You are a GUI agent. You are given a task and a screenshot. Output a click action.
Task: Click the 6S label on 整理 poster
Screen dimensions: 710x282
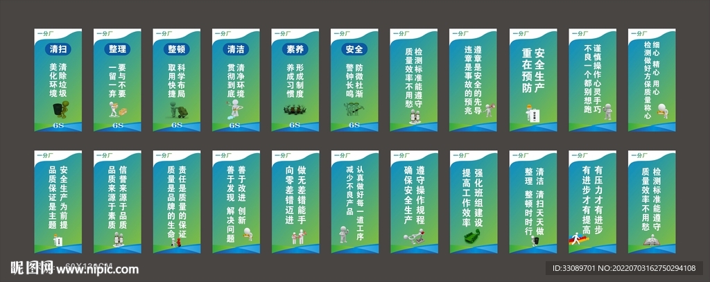[118, 125]
